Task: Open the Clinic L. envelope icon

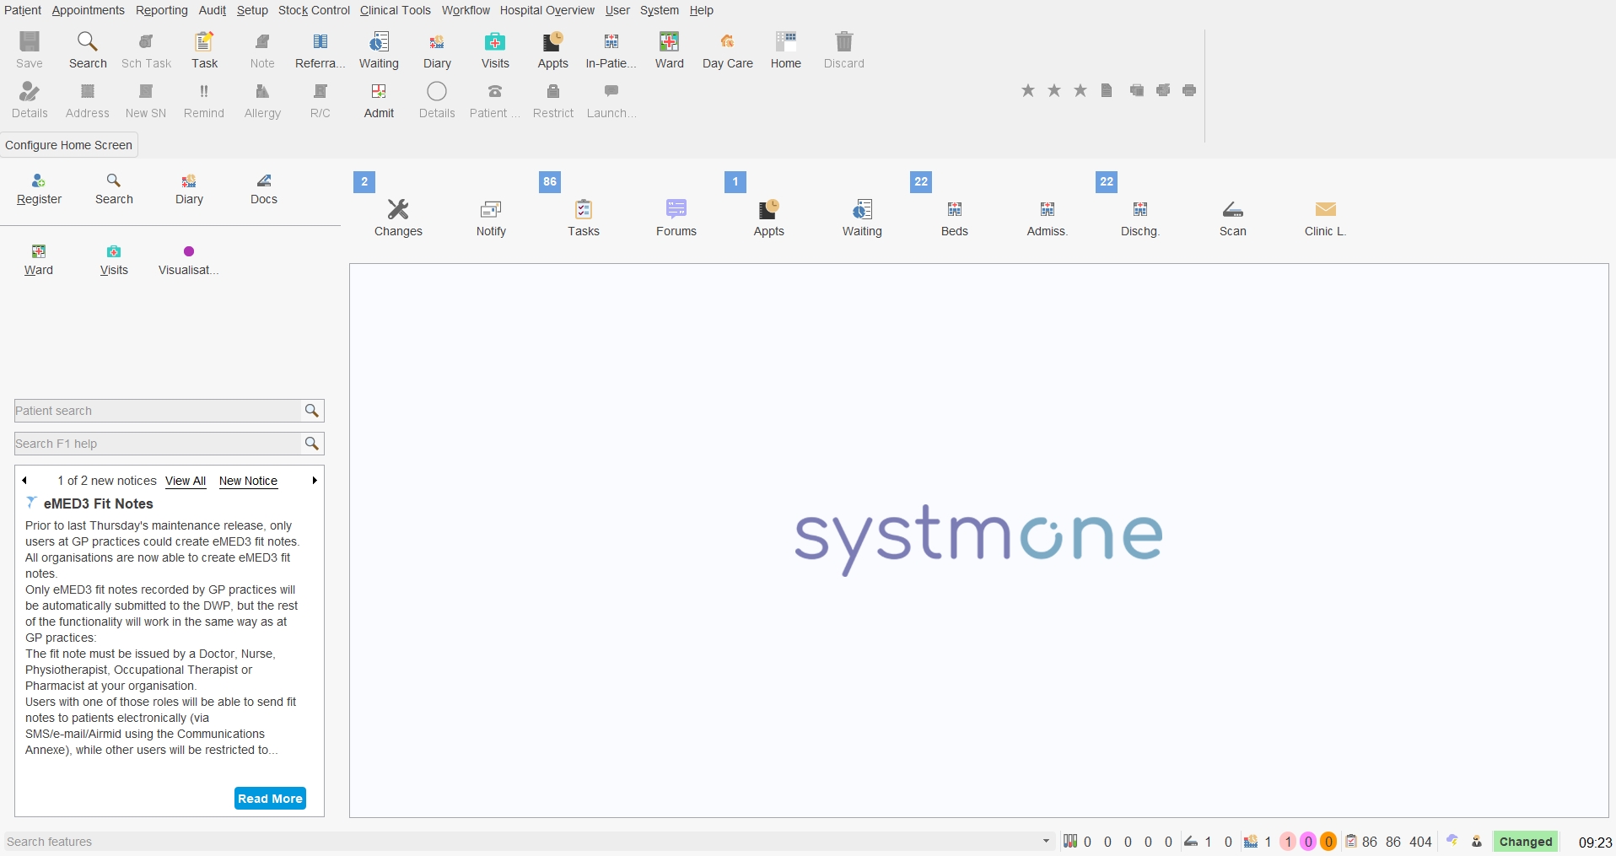Action: (1325, 218)
